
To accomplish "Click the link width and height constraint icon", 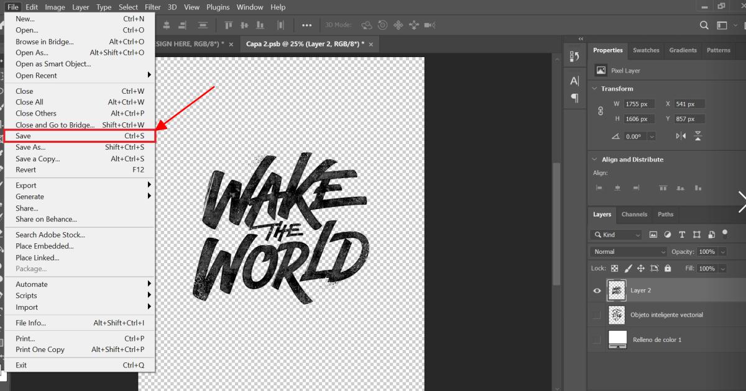I will (601, 112).
